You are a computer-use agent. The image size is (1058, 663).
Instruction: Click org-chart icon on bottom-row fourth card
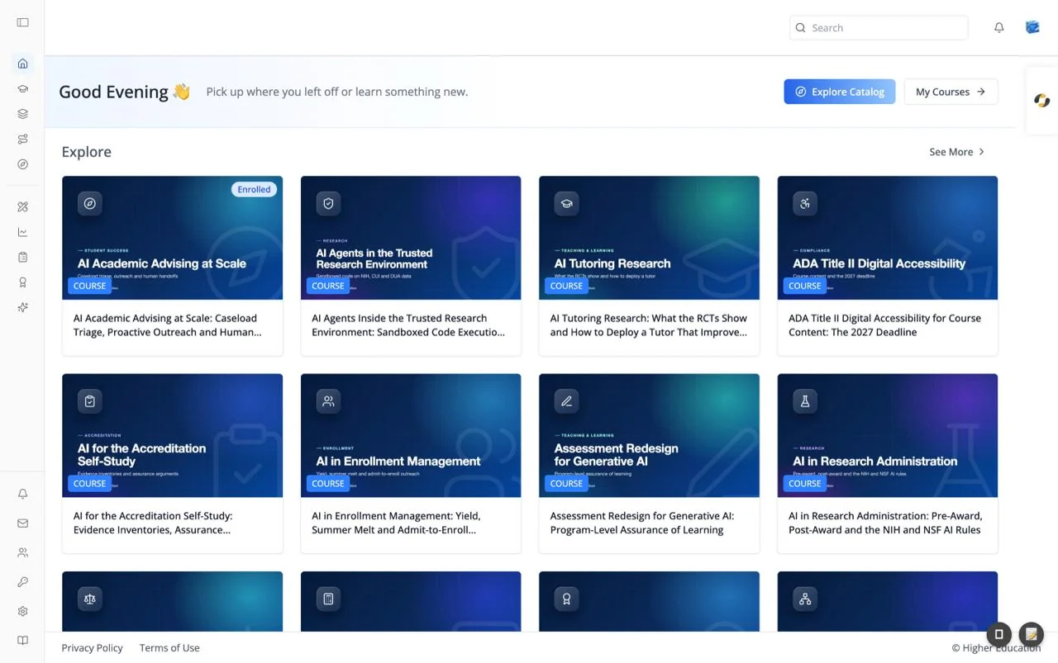805,599
